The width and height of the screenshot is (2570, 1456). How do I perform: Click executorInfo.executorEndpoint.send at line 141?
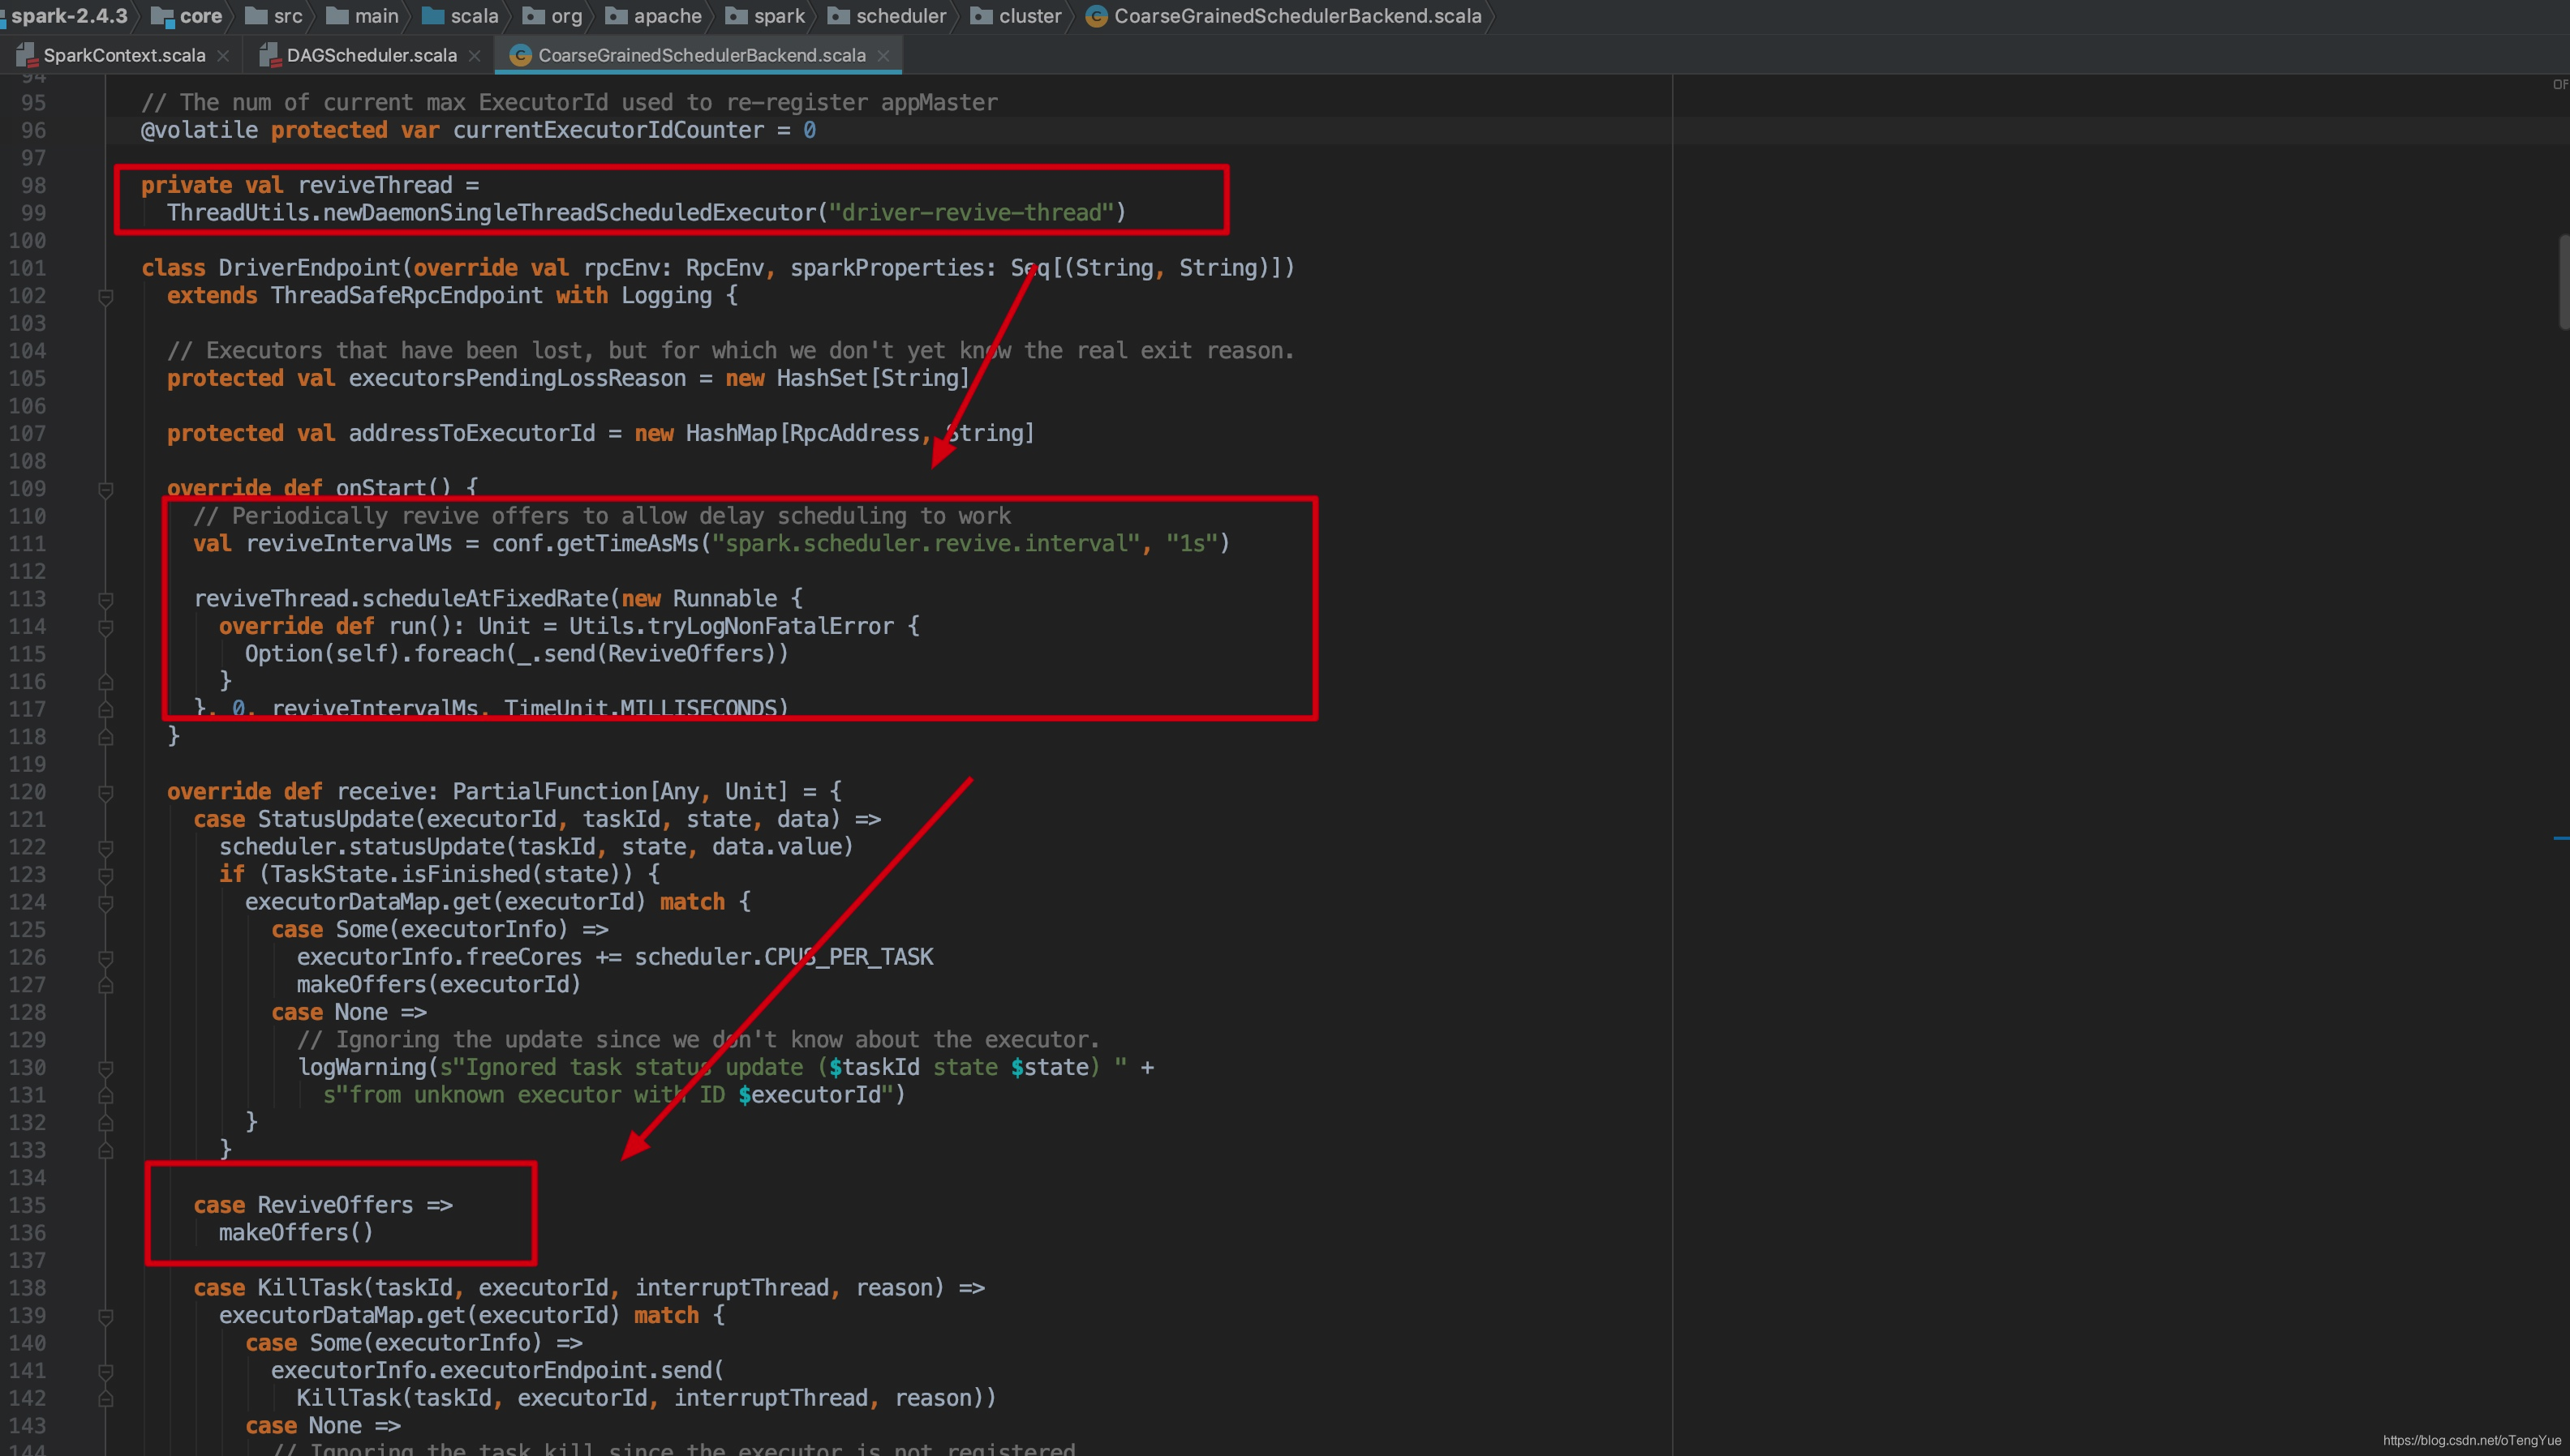coord(491,1371)
